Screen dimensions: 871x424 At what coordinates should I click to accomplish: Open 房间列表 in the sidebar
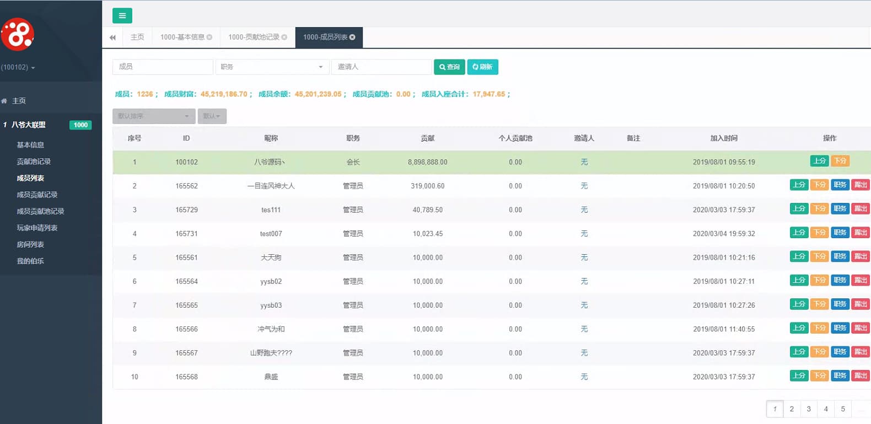pos(30,244)
